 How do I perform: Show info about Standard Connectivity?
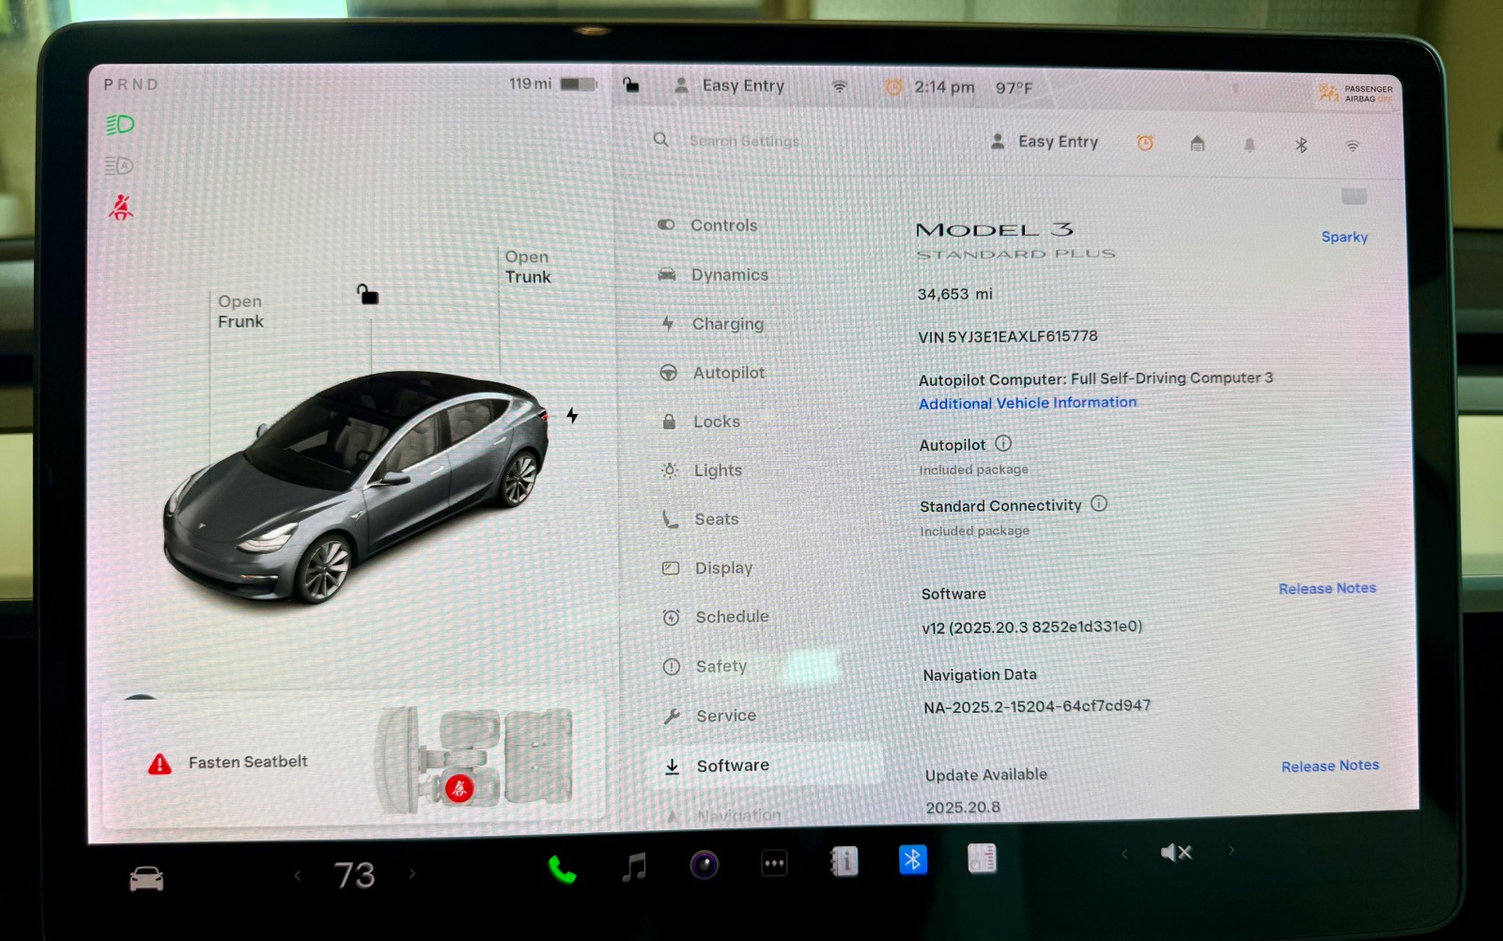(x=1099, y=503)
